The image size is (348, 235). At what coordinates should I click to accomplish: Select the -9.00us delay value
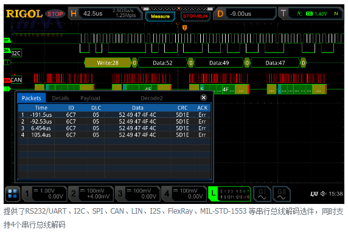coord(240,14)
